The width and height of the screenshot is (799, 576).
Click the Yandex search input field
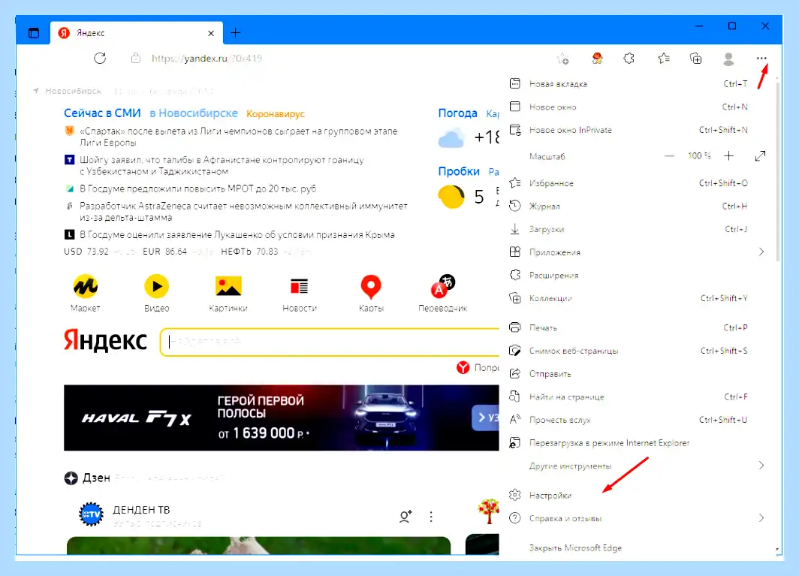pyautogui.click(x=330, y=342)
